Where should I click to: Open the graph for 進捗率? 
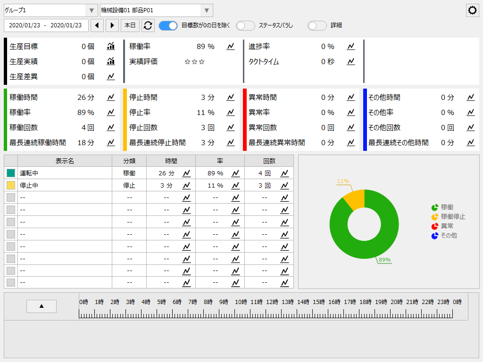[350, 47]
